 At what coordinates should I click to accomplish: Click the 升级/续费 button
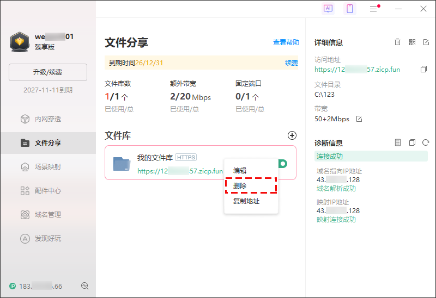48,72
